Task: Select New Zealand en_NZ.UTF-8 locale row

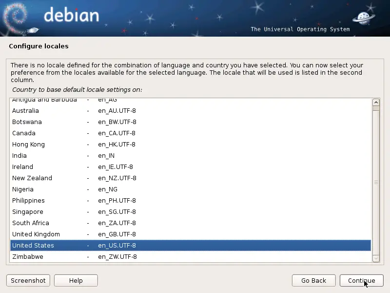Action: (x=191, y=178)
